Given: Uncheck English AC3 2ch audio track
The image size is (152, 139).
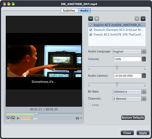Looking at the screenshot, I should 91,25.
